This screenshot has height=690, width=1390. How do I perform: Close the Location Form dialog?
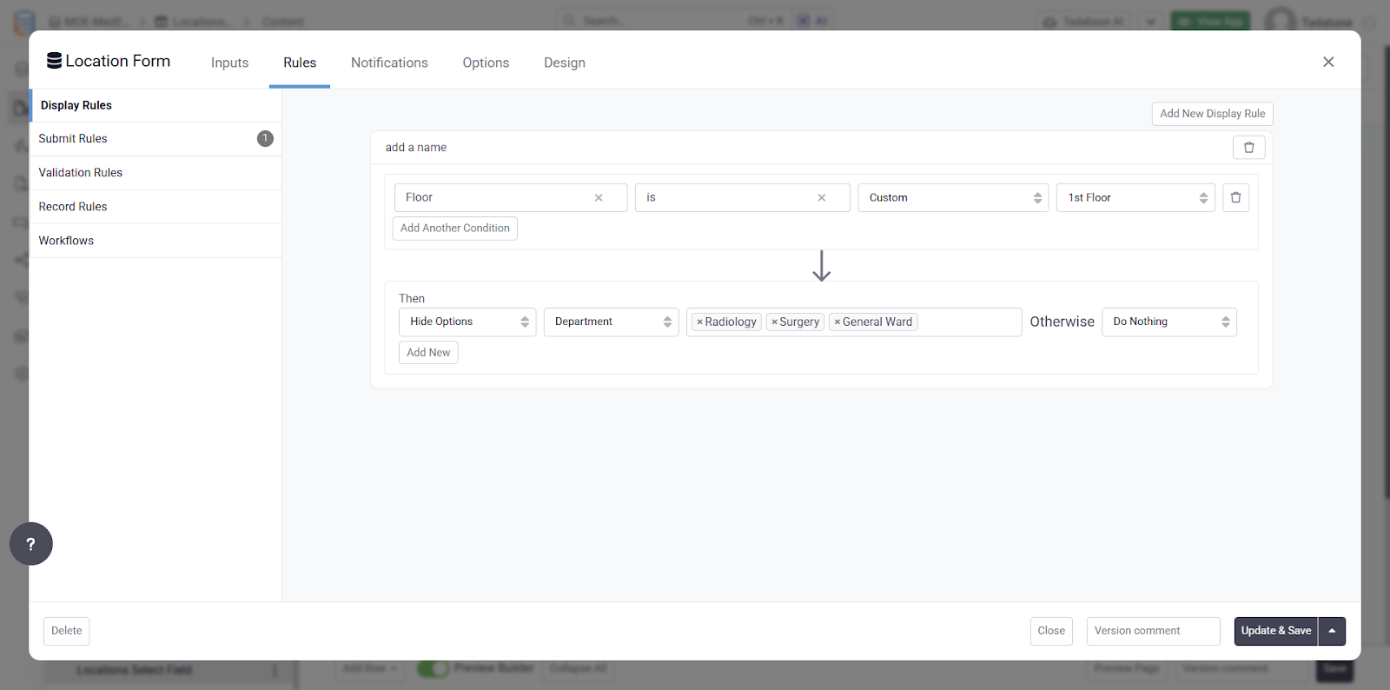1328,62
